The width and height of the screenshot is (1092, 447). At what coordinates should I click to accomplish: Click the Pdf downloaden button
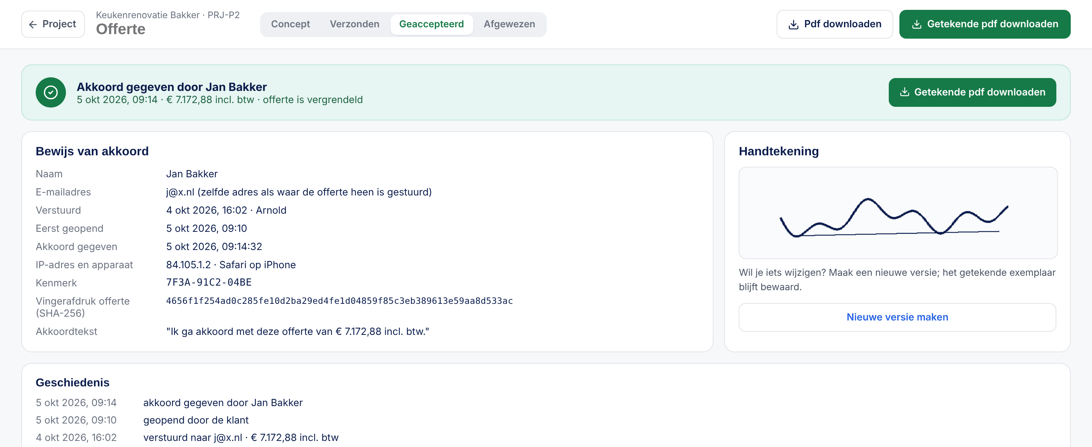(x=834, y=24)
